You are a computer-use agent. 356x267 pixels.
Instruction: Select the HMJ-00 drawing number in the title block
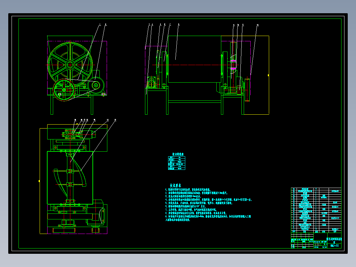tap(335, 246)
